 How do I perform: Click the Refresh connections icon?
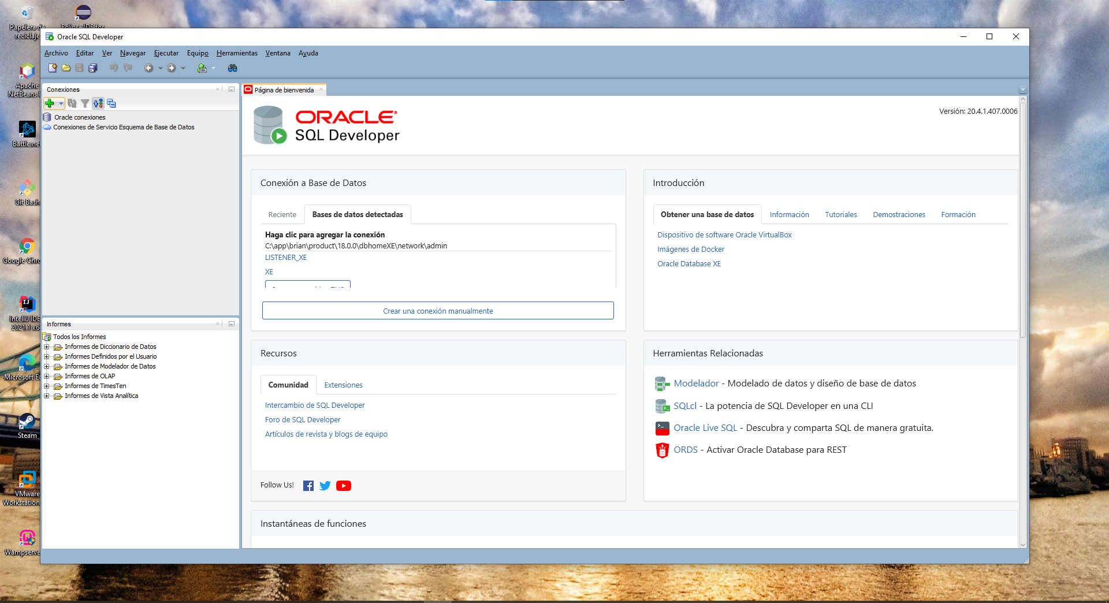(72, 103)
